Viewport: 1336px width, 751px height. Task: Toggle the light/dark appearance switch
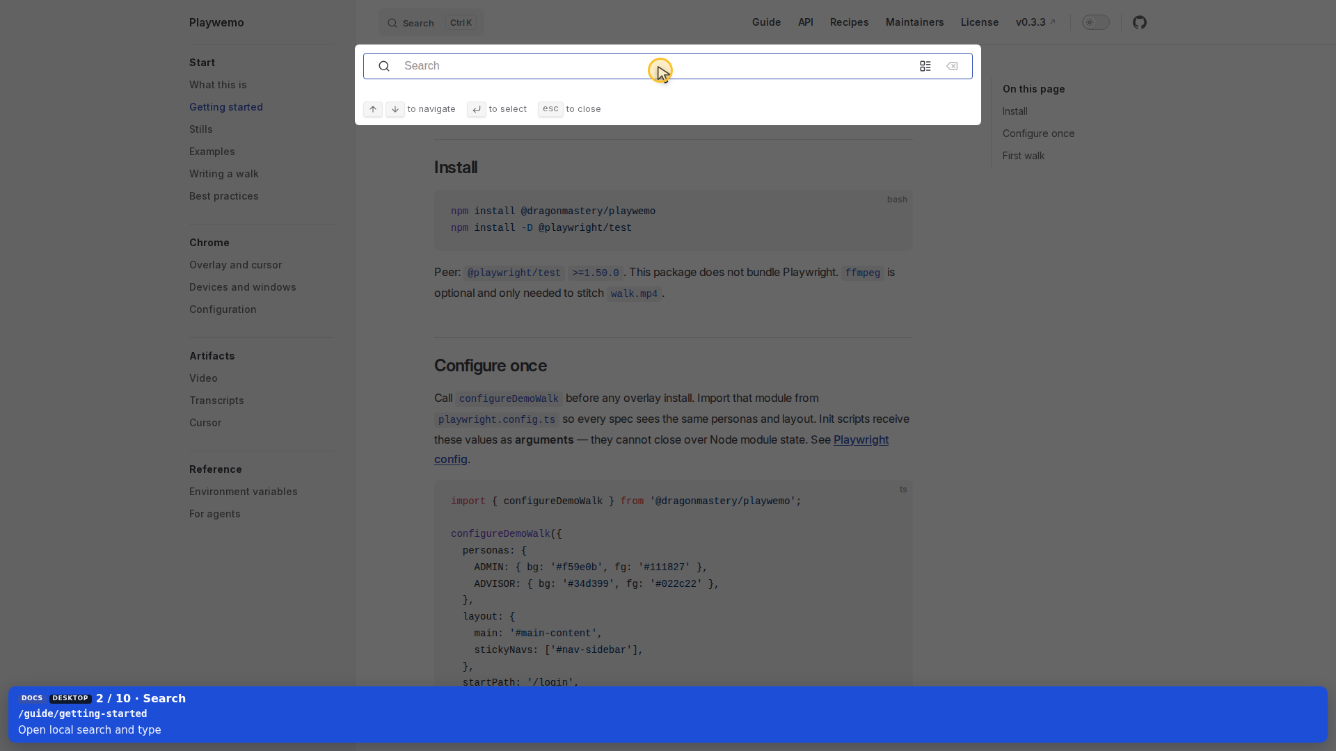pyautogui.click(x=1095, y=22)
